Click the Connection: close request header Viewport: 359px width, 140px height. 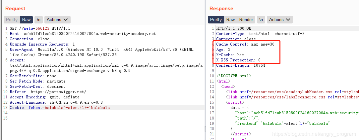pos(30,39)
